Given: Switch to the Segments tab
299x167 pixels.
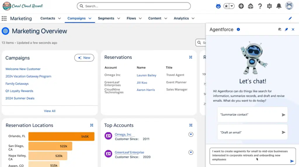Looking at the screenshot, I should tap(106, 18).
